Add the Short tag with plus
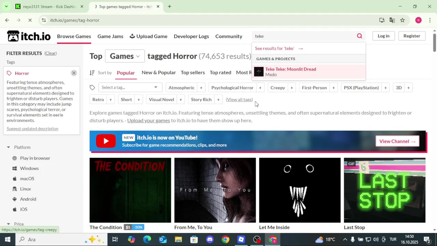 pos(139,99)
